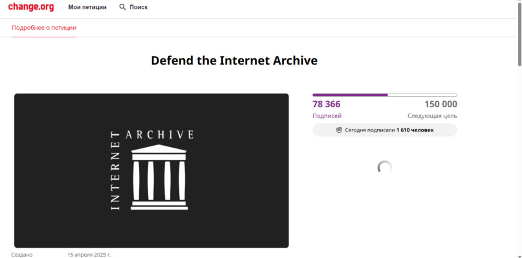
Task: Click the scrollbar up arrow
Action: coord(519,3)
